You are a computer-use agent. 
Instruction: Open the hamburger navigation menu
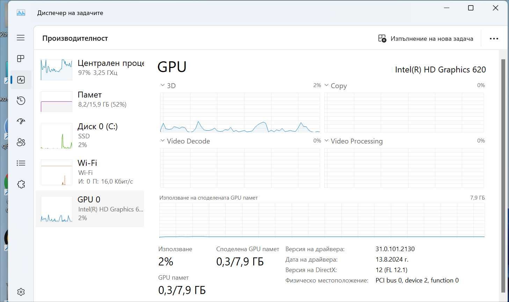pos(21,38)
